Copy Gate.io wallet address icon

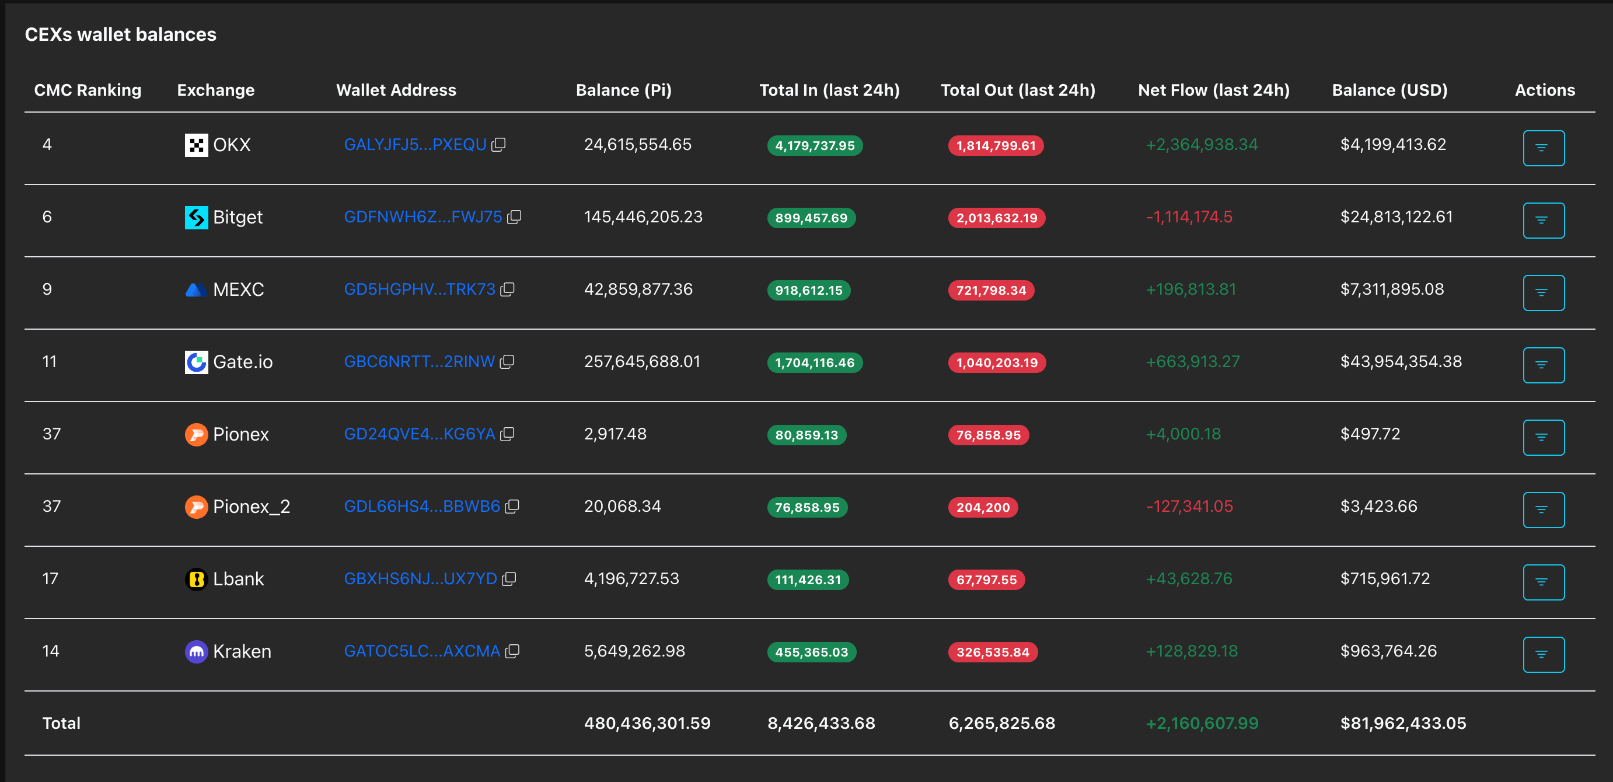pyautogui.click(x=507, y=361)
